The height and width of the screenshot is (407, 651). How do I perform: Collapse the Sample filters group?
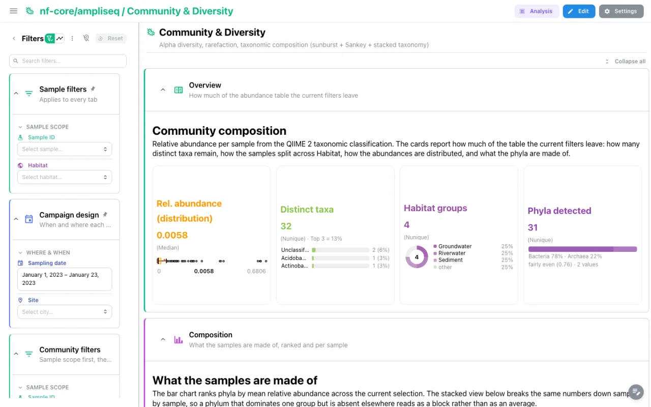coord(16,94)
